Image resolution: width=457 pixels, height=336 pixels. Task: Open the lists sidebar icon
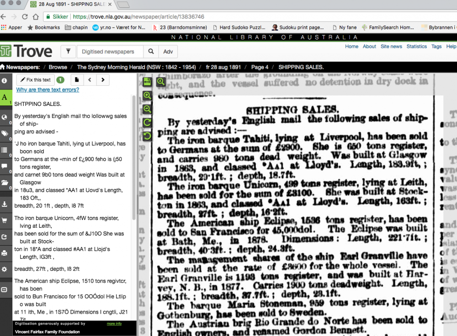click(x=5, y=150)
